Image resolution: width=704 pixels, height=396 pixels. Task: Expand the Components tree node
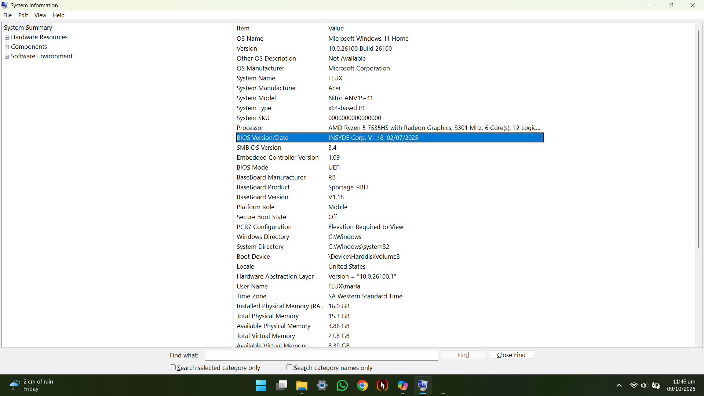pos(7,47)
